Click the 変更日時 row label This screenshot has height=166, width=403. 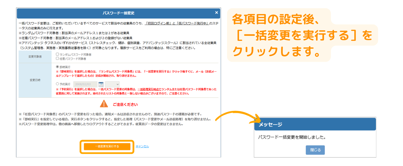pyautogui.click(x=35, y=80)
